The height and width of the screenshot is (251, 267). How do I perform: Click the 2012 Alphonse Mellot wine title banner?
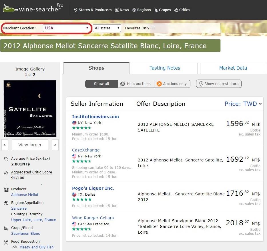[110, 46]
